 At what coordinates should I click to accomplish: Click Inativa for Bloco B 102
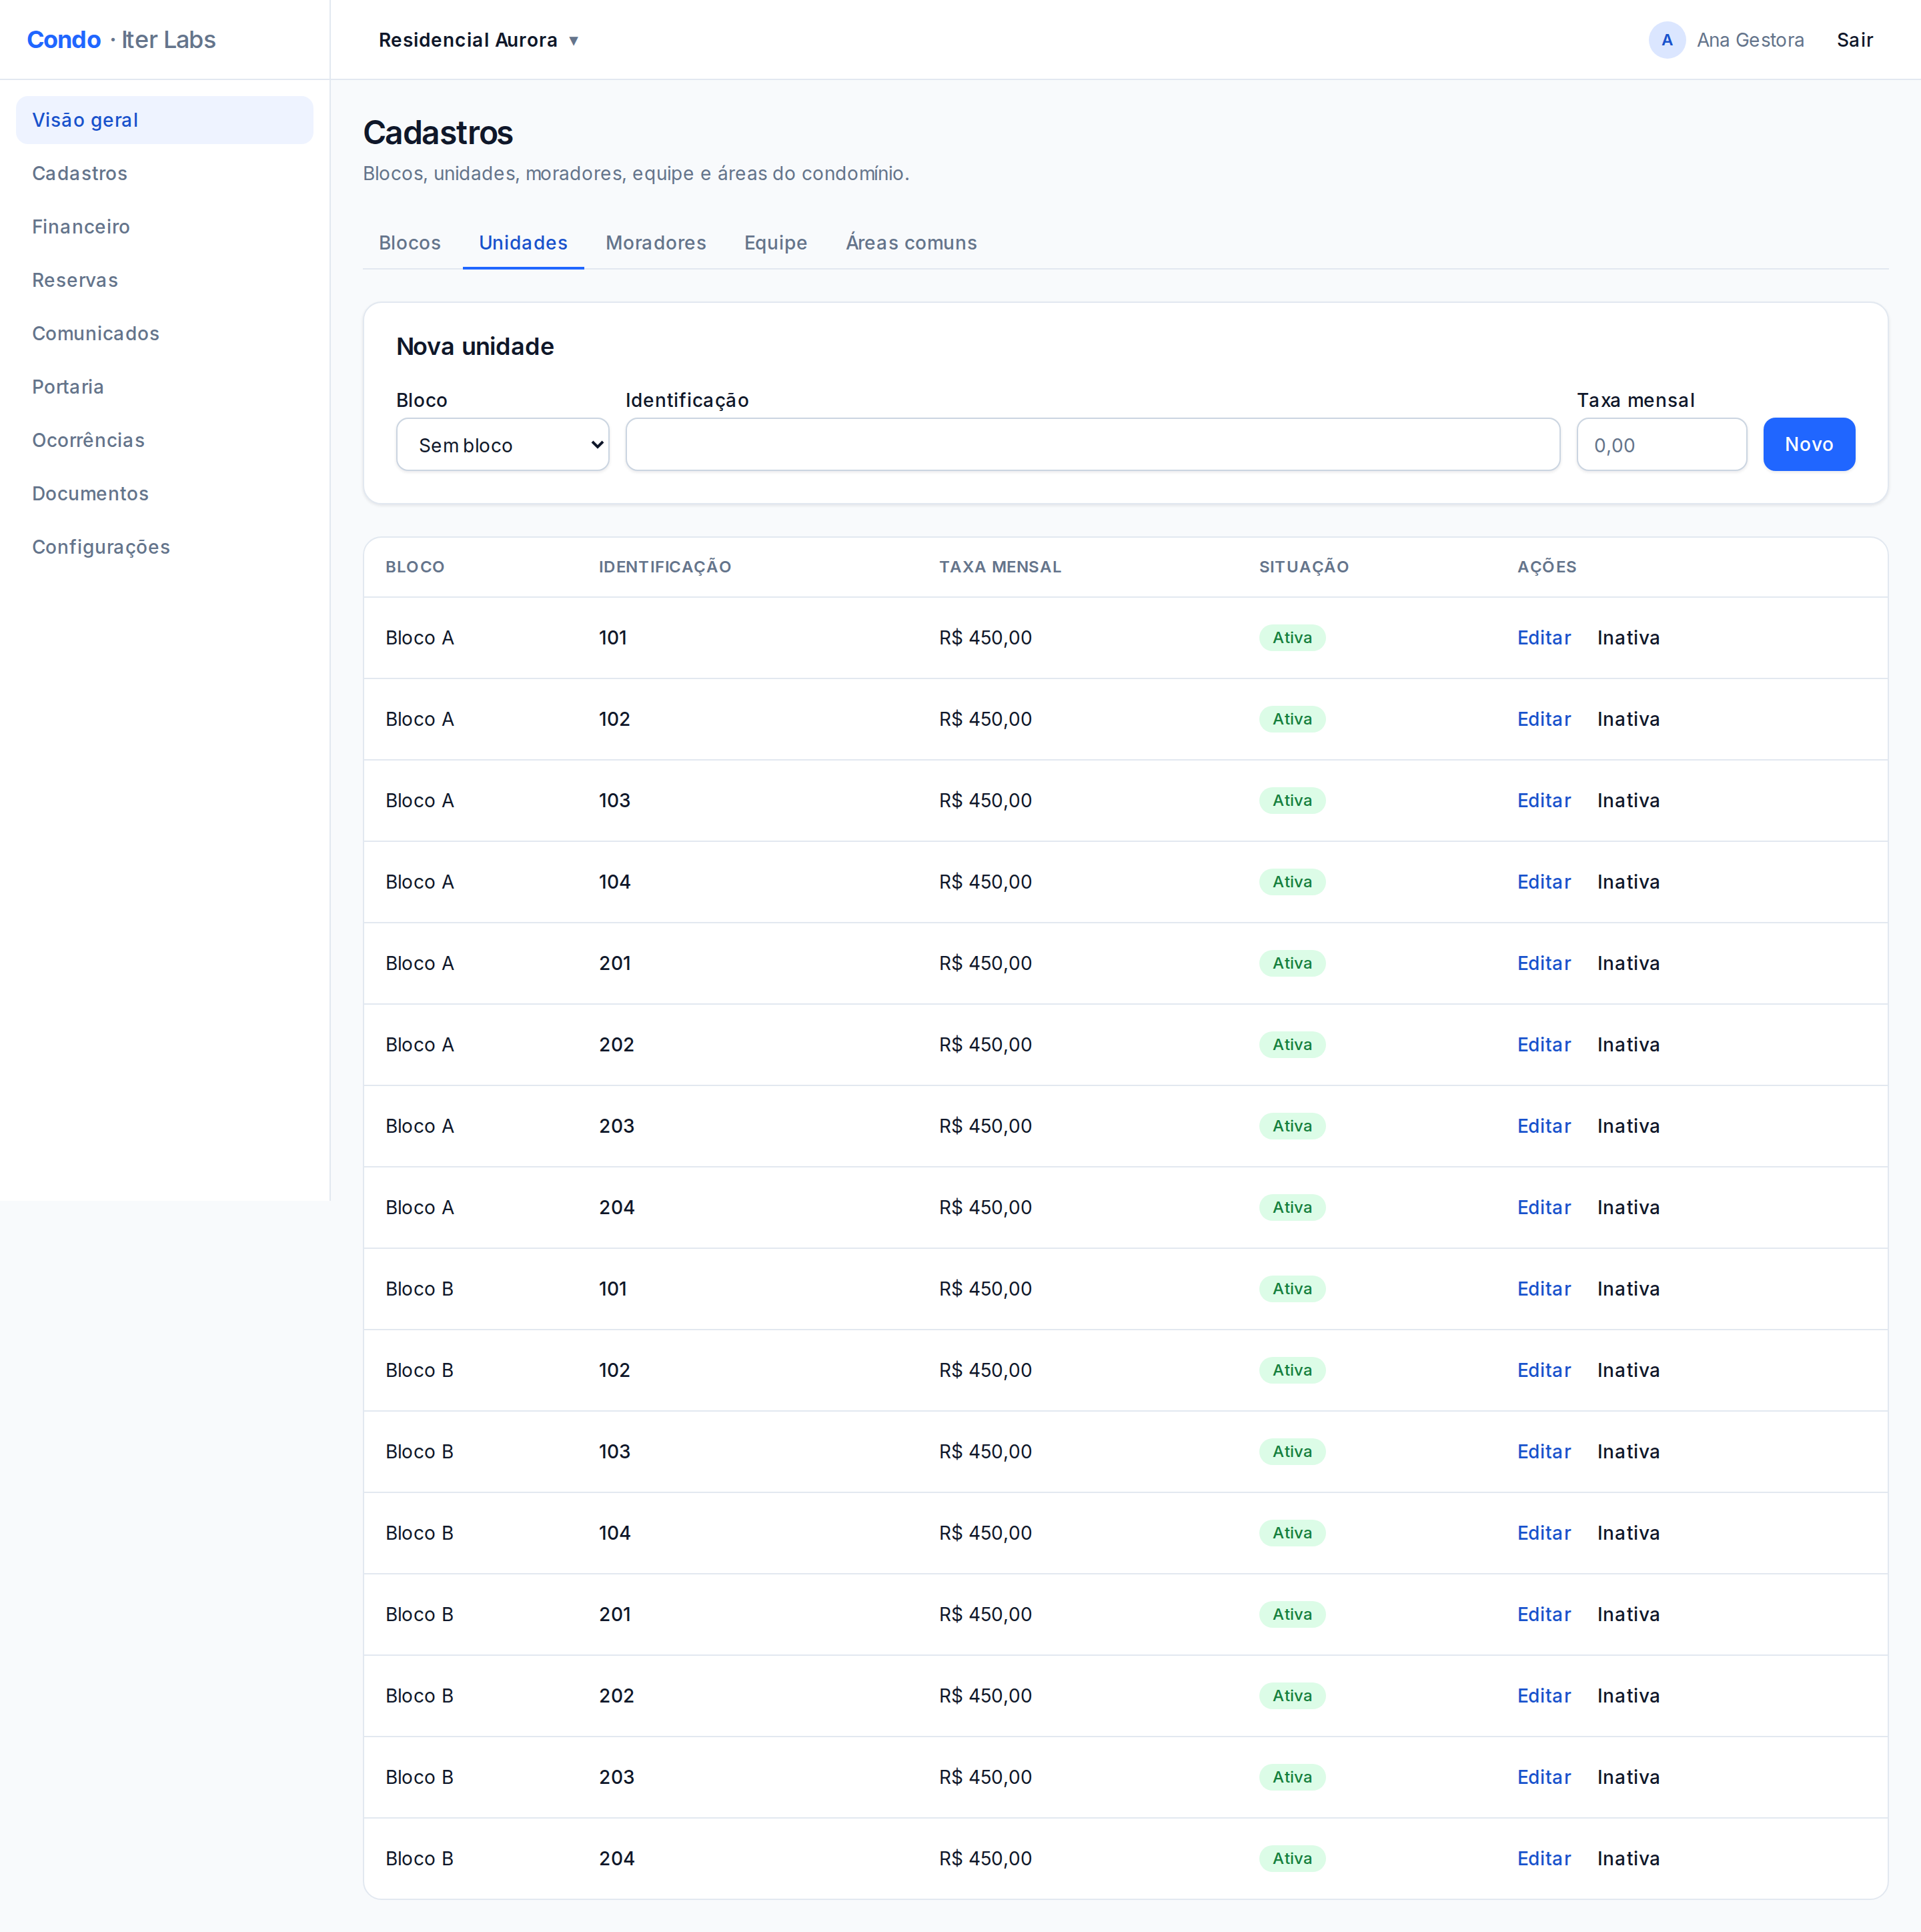click(x=1628, y=1370)
